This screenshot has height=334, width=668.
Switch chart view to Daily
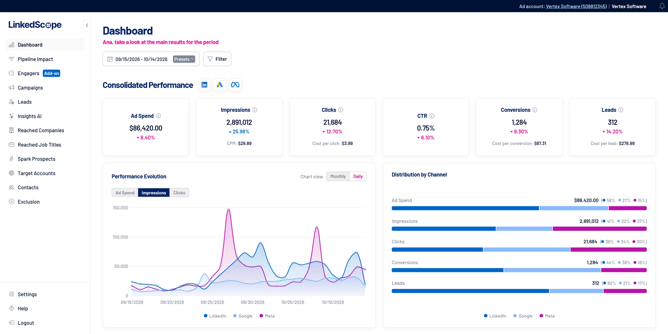point(358,176)
